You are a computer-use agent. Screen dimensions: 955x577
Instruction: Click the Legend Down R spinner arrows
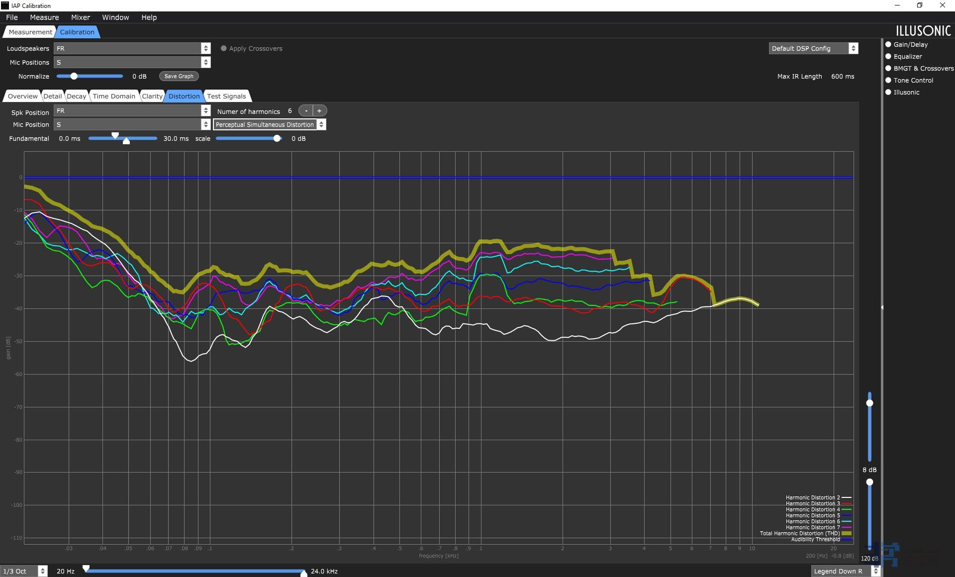click(x=875, y=571)
